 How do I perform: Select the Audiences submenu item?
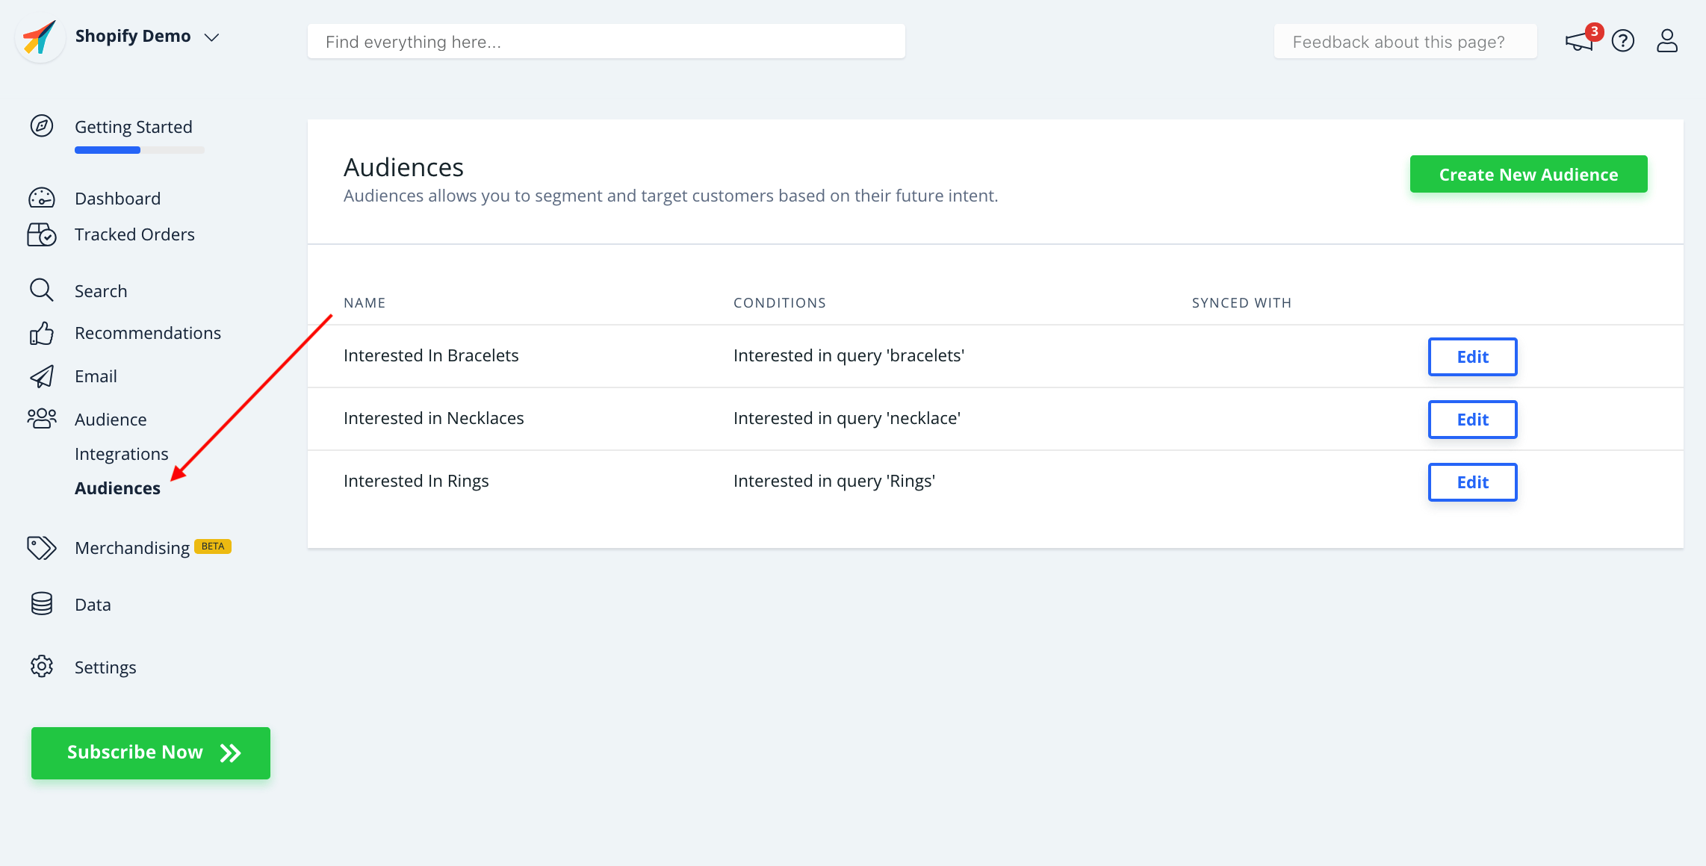point(117,488)
